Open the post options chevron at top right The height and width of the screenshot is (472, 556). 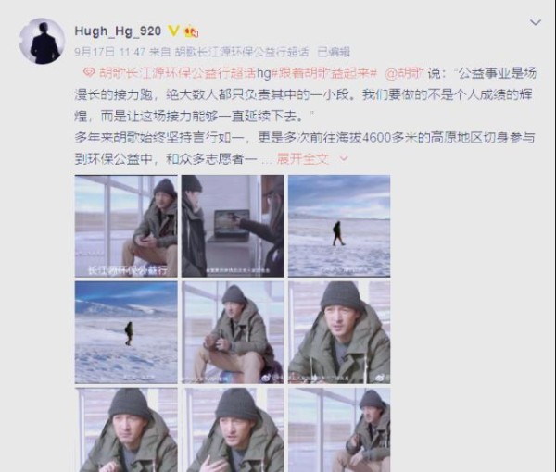coord(535,22)
